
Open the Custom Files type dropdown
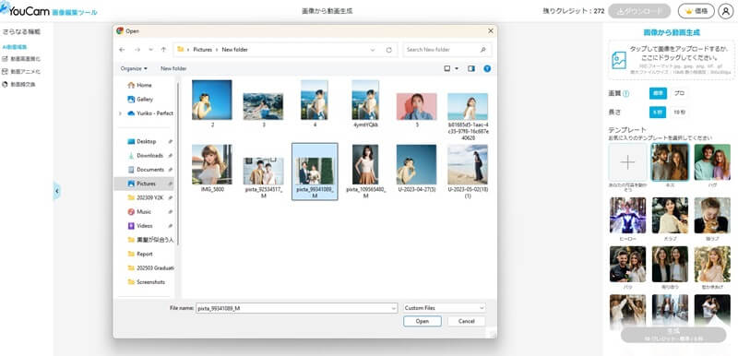click(445, 308)
